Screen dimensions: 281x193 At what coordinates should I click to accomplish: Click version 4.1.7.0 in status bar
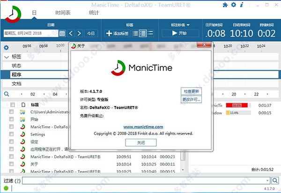(x=269, y=188)
